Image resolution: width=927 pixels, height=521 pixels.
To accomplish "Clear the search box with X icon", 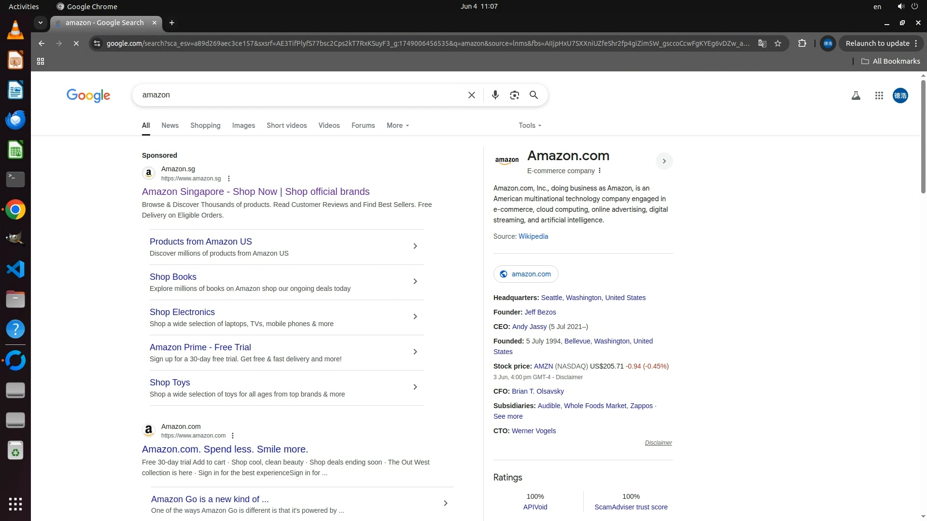I will 472,95.
